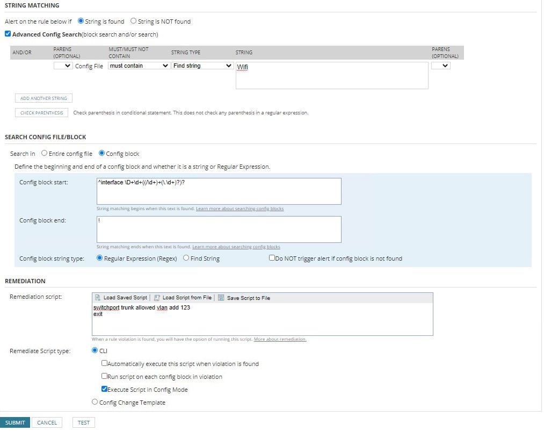This screenshot has width=544, height=431.
Task: Pick the Regular Expression (Regex) block type
Action: 99,258
